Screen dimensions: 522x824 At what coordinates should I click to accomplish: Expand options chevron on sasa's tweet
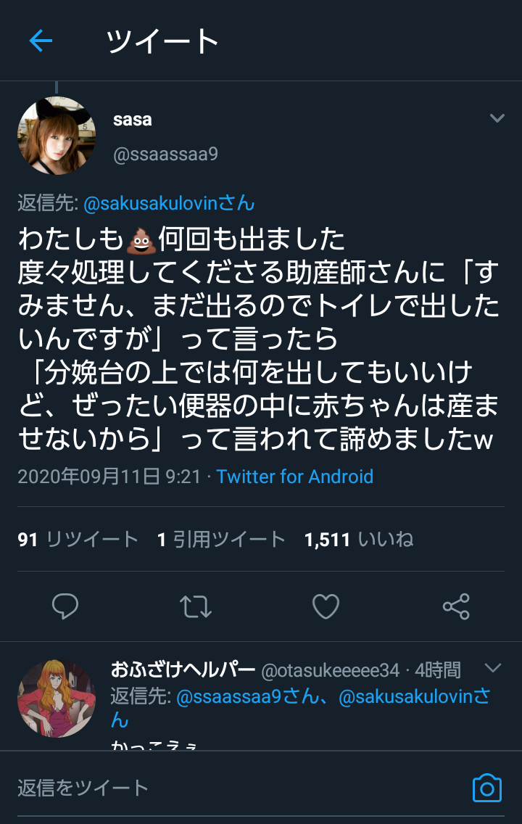pyautogui.click(x=497, y=118)
